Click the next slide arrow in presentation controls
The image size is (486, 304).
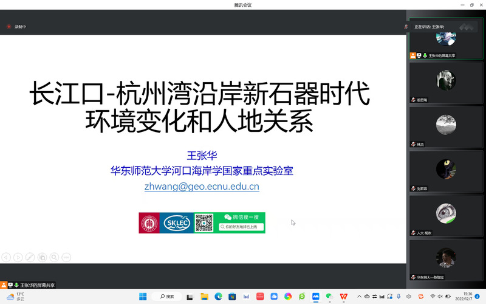click(x=18, y=257)
